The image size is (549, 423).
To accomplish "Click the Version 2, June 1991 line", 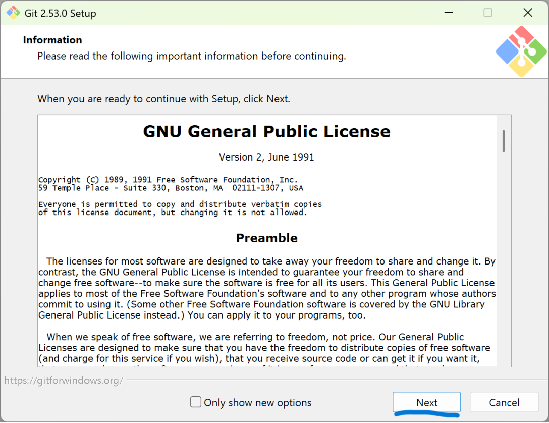I will pyautogui.click(x=266, y=157).
